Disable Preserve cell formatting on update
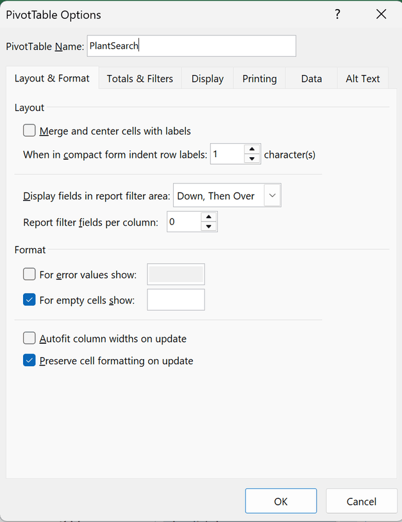 29,360
